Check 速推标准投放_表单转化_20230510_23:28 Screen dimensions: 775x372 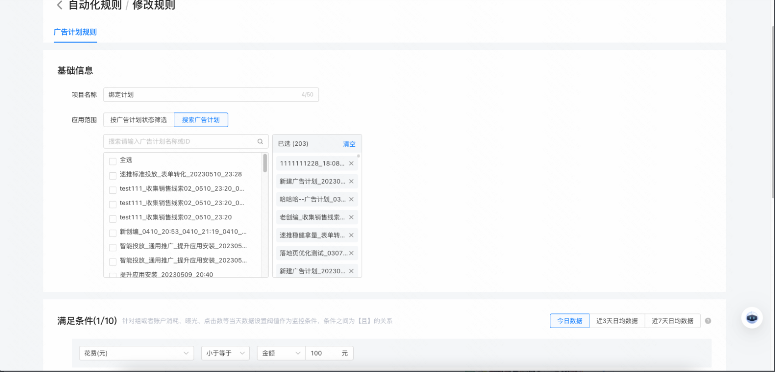click(113, 175)
